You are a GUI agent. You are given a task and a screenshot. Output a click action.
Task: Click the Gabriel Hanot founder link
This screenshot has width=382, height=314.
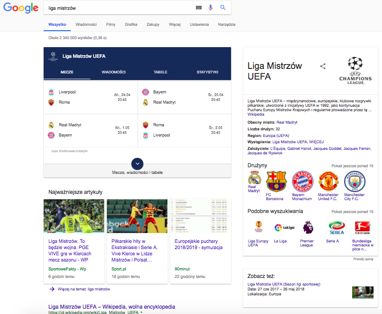pyautogui.click(x=299, y=149)
